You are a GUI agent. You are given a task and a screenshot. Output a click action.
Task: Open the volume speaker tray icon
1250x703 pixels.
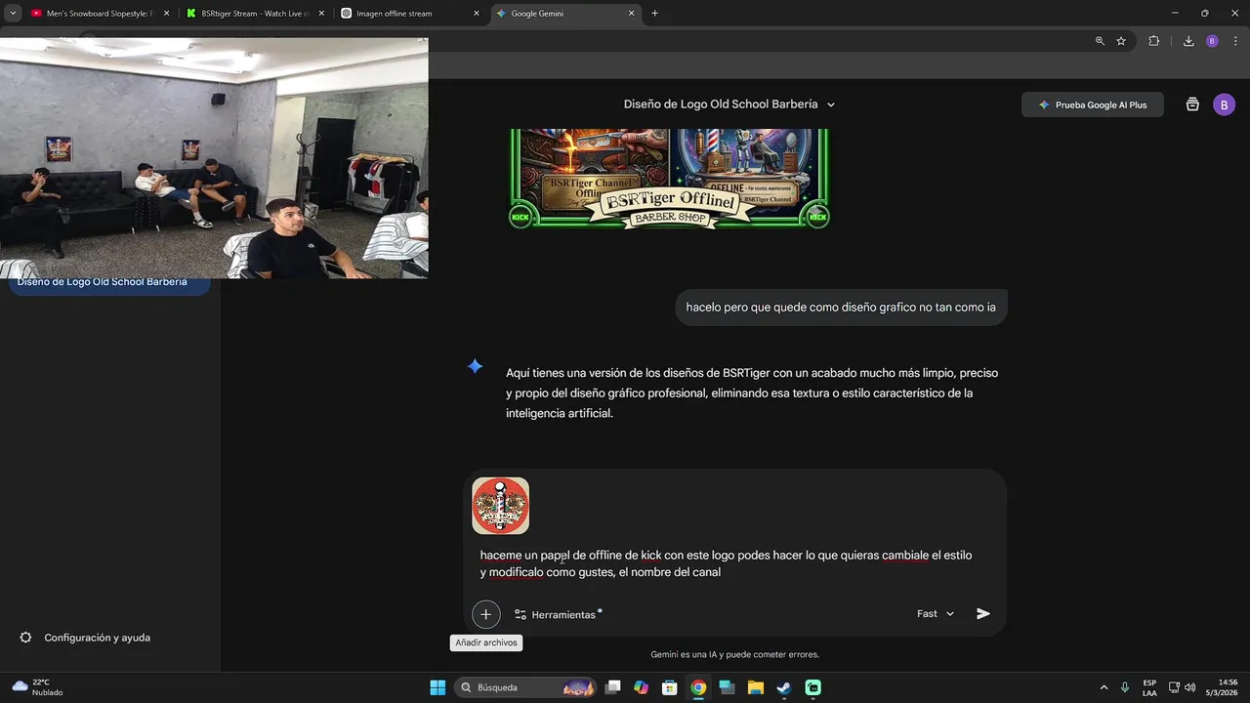point(1190,687)
